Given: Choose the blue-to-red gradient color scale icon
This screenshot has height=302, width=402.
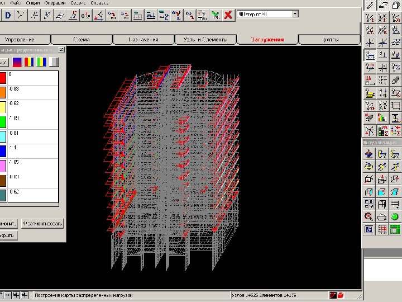Looking at the screenshot, I should (18, 62).
